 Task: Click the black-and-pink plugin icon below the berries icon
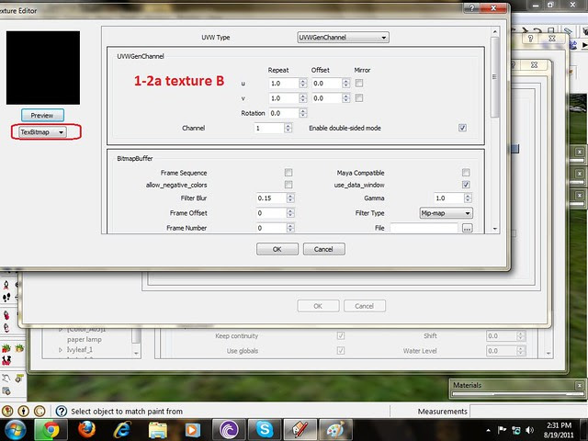click(6, 360)
